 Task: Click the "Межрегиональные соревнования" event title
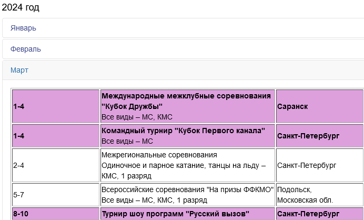click(159, 155)
